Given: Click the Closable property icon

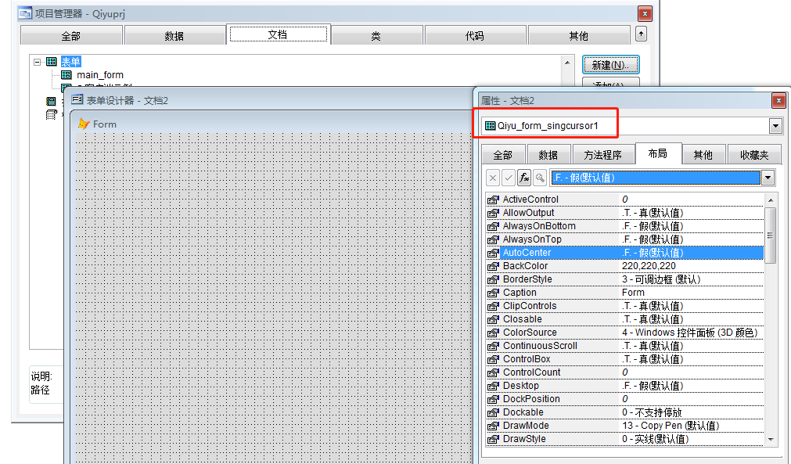Looking at the screenshot, I should (x=493, y=319).
